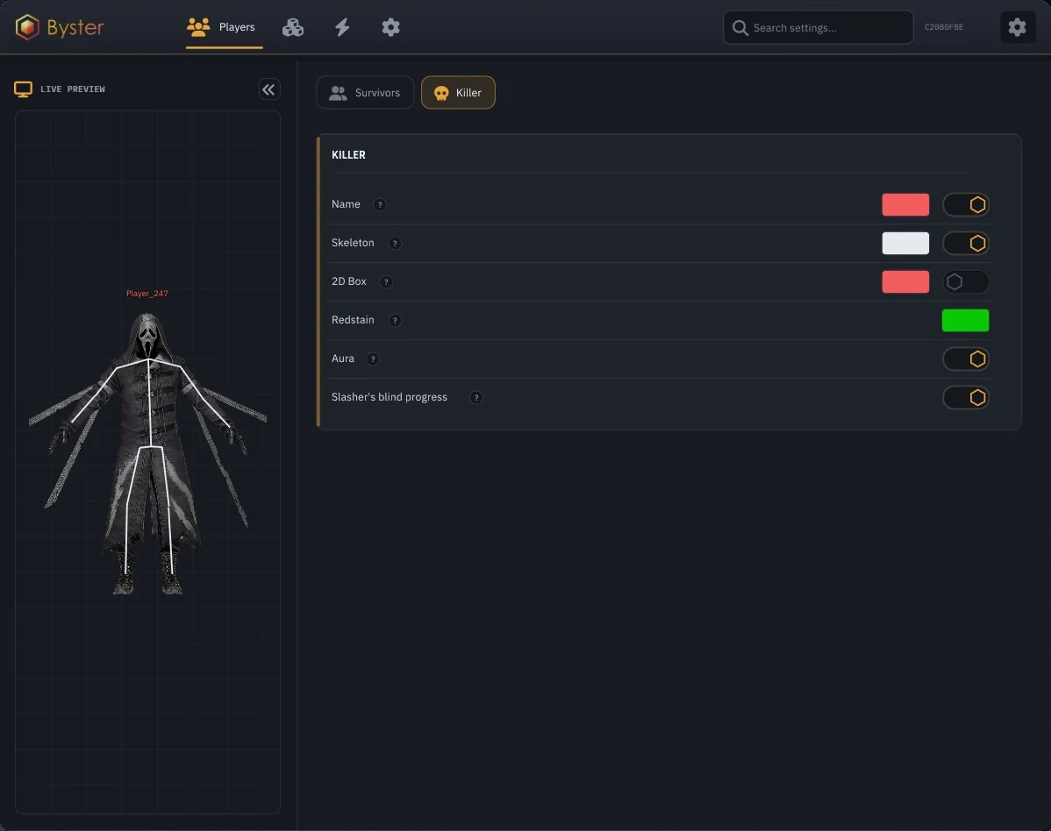Click the Slasher's blind progress label
The height and width of the screenshot is (831, 1051).
(x=389, y=397)
